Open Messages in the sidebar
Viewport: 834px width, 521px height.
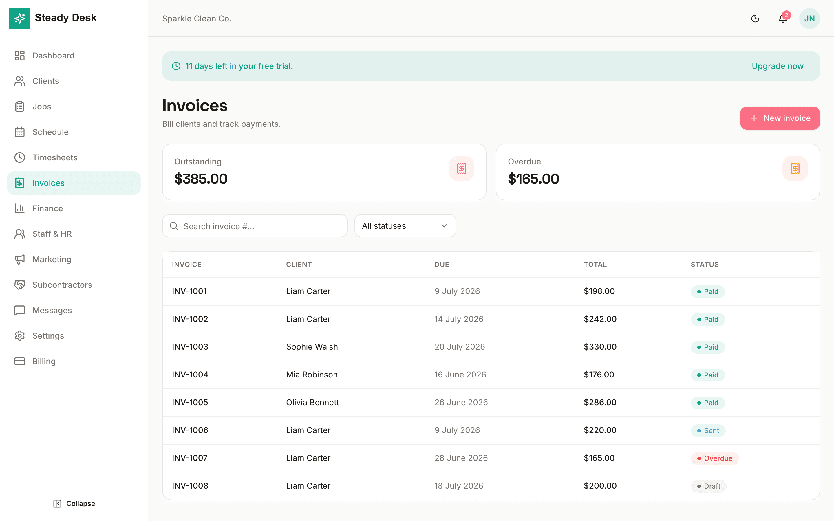(x=74, y=311)
